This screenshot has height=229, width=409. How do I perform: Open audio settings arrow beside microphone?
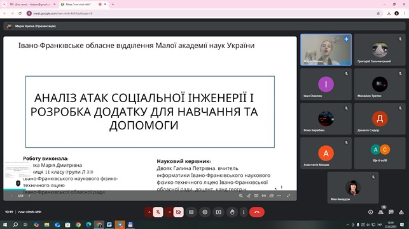(x=149, y=212)
